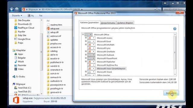
Task: Click scroll up arrow in feature list
Action: coord(175,34)
